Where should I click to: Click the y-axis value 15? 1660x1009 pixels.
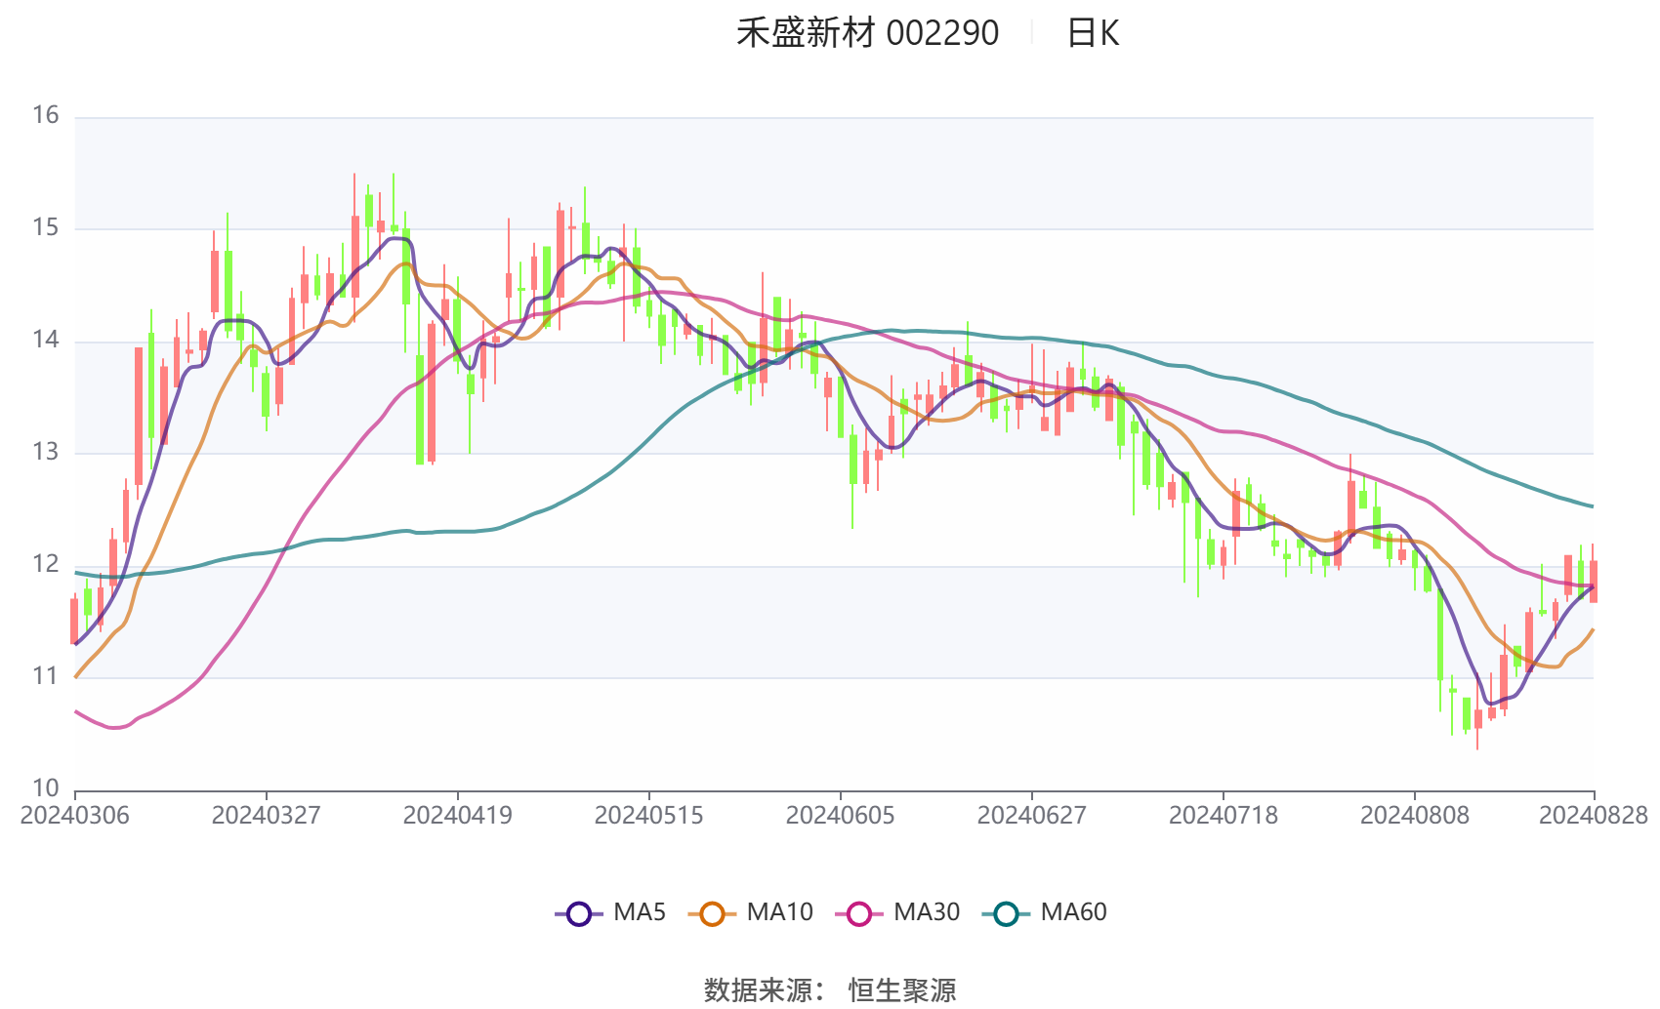(46, 227)
